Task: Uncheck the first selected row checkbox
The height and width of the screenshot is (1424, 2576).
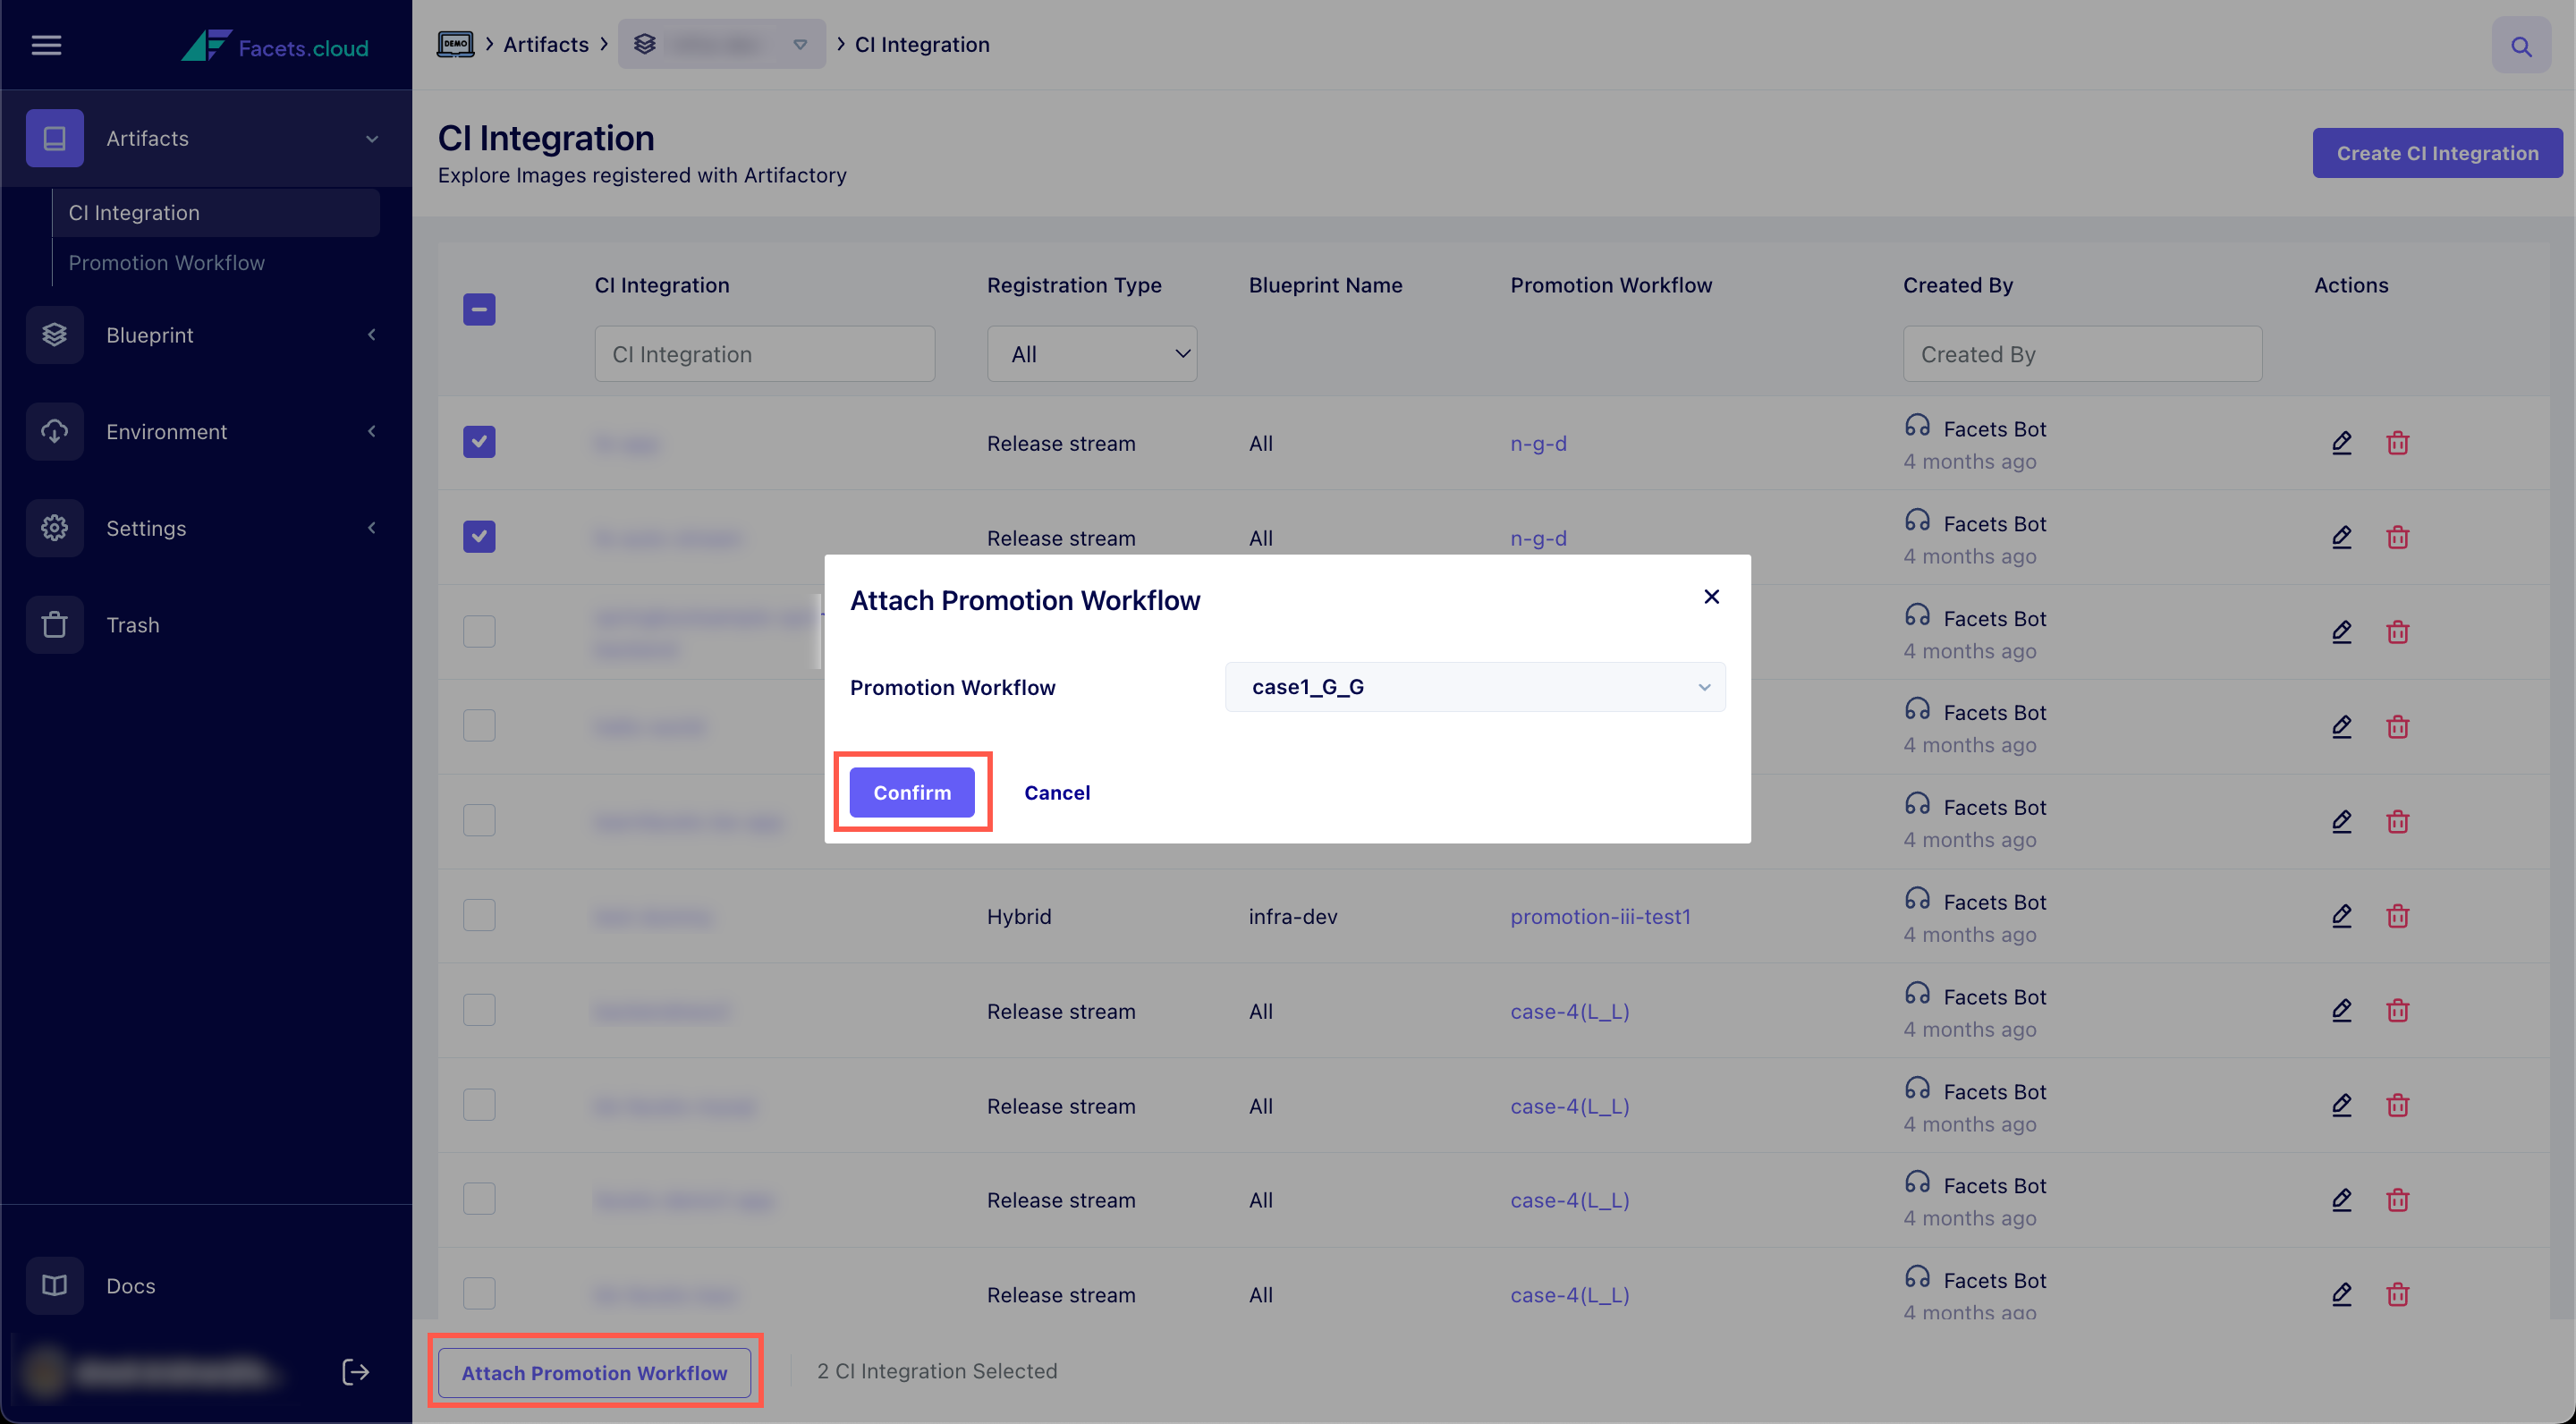Action: tap(479, 442)
